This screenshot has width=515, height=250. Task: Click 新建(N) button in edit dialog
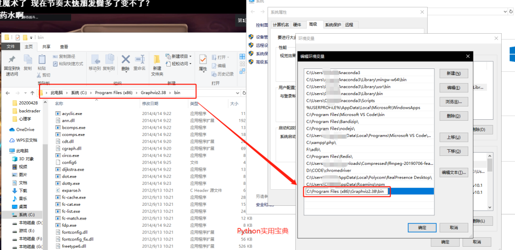(x=453, y=74)
